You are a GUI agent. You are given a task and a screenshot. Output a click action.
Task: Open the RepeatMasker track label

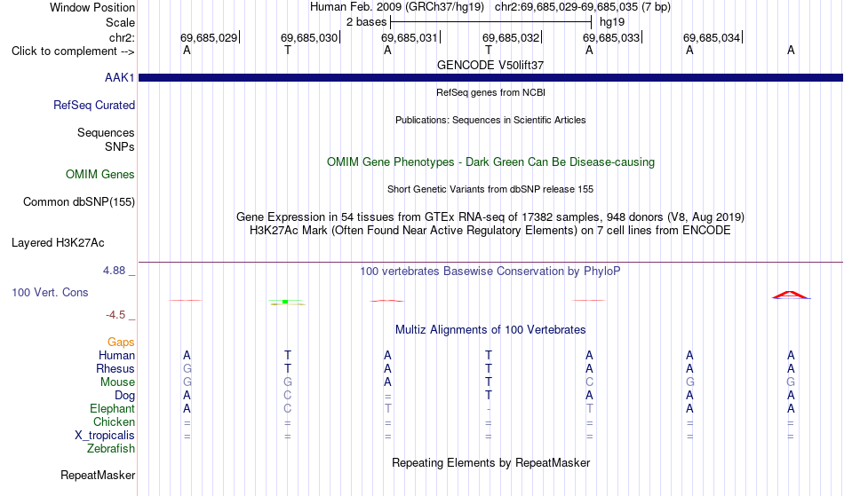click(x=98, y=476)
